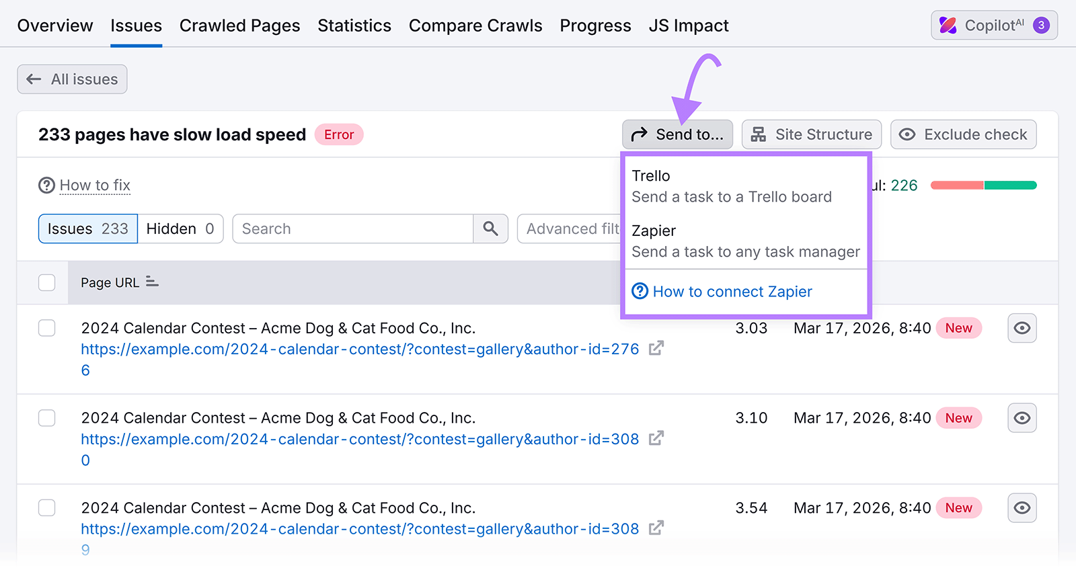Check the select-all checkbox in the header

pos(46,282)
